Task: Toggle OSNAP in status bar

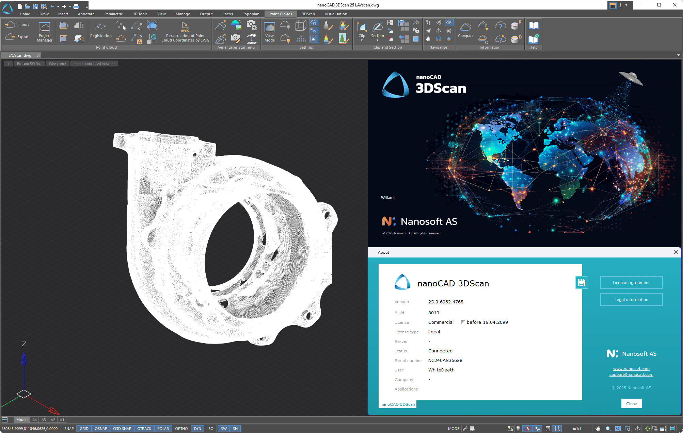Action: pos(101,429)
